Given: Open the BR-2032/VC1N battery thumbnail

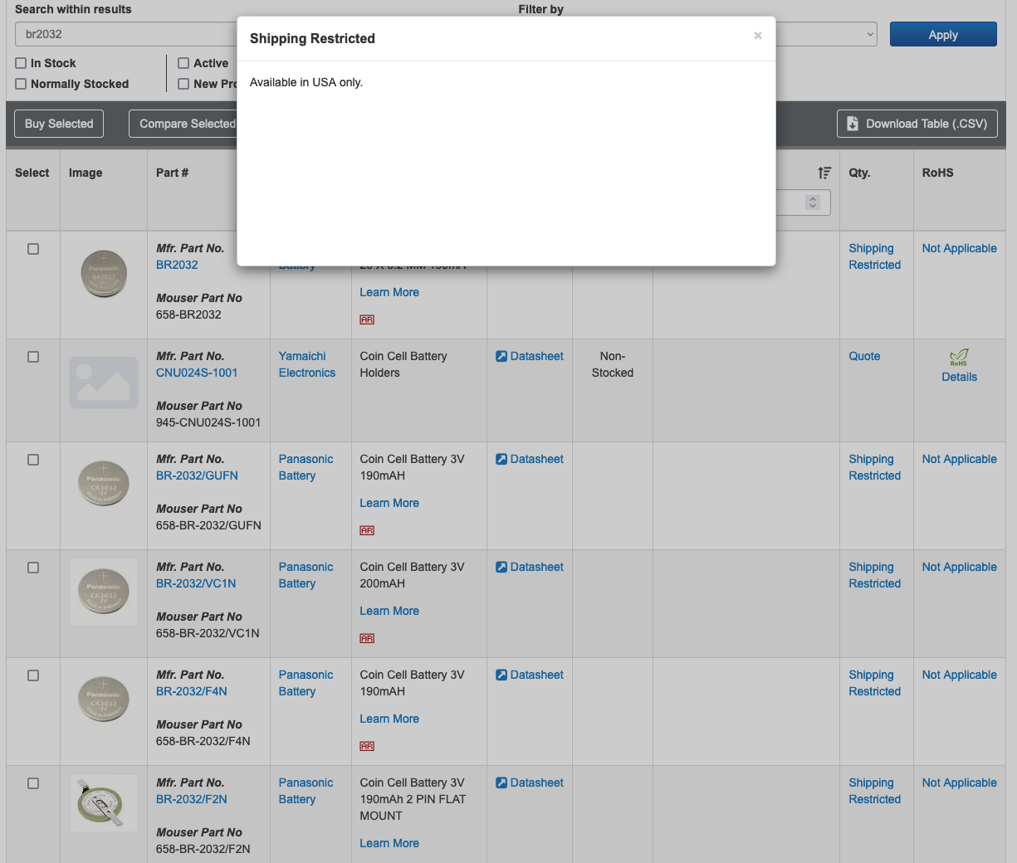Looking at the screenshot, I should (104, 592).
